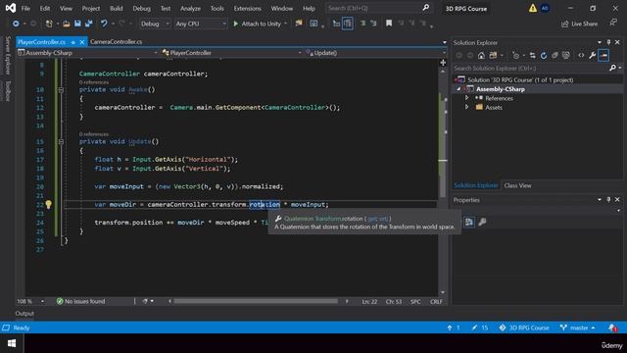Save the current file with the Save icon
The height and width of the screenshot is (353, 627).
click(x=77, y=24)
